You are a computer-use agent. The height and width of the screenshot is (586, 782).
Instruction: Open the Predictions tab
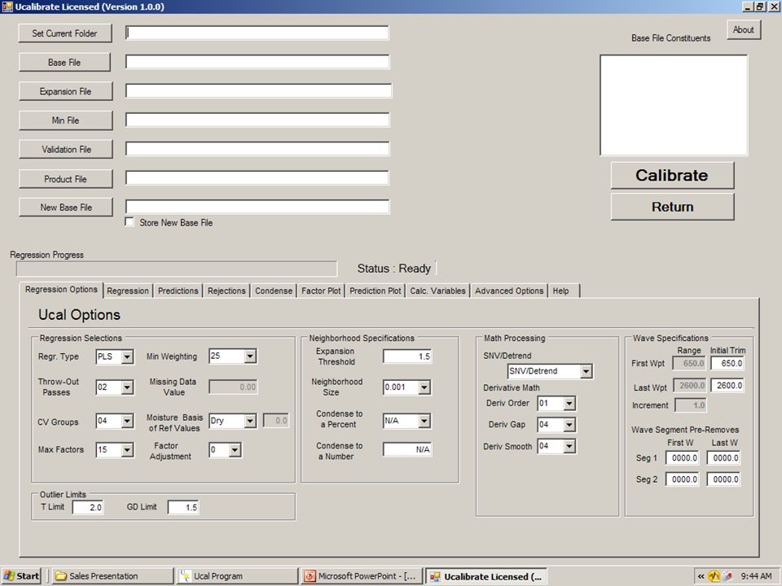tap(178, 291)
